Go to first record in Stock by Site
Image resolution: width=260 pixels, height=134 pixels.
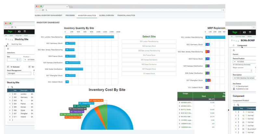point(6,39)
